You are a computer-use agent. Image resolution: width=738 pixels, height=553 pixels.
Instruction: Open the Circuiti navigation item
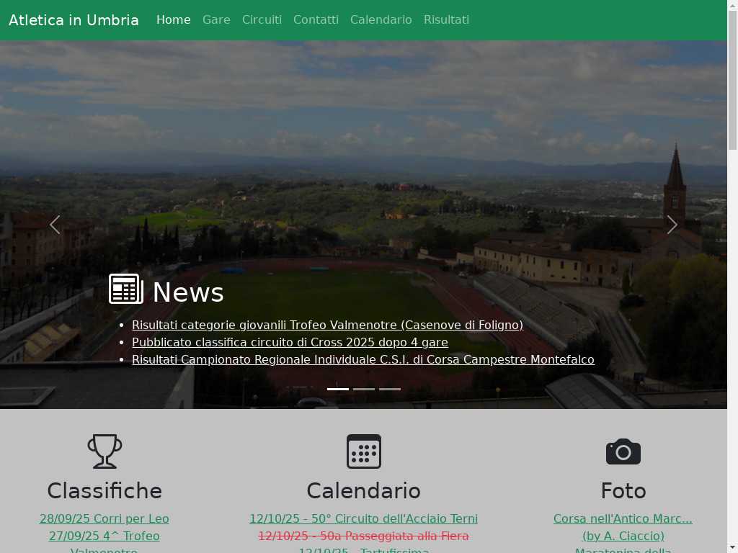coord(262,20)
